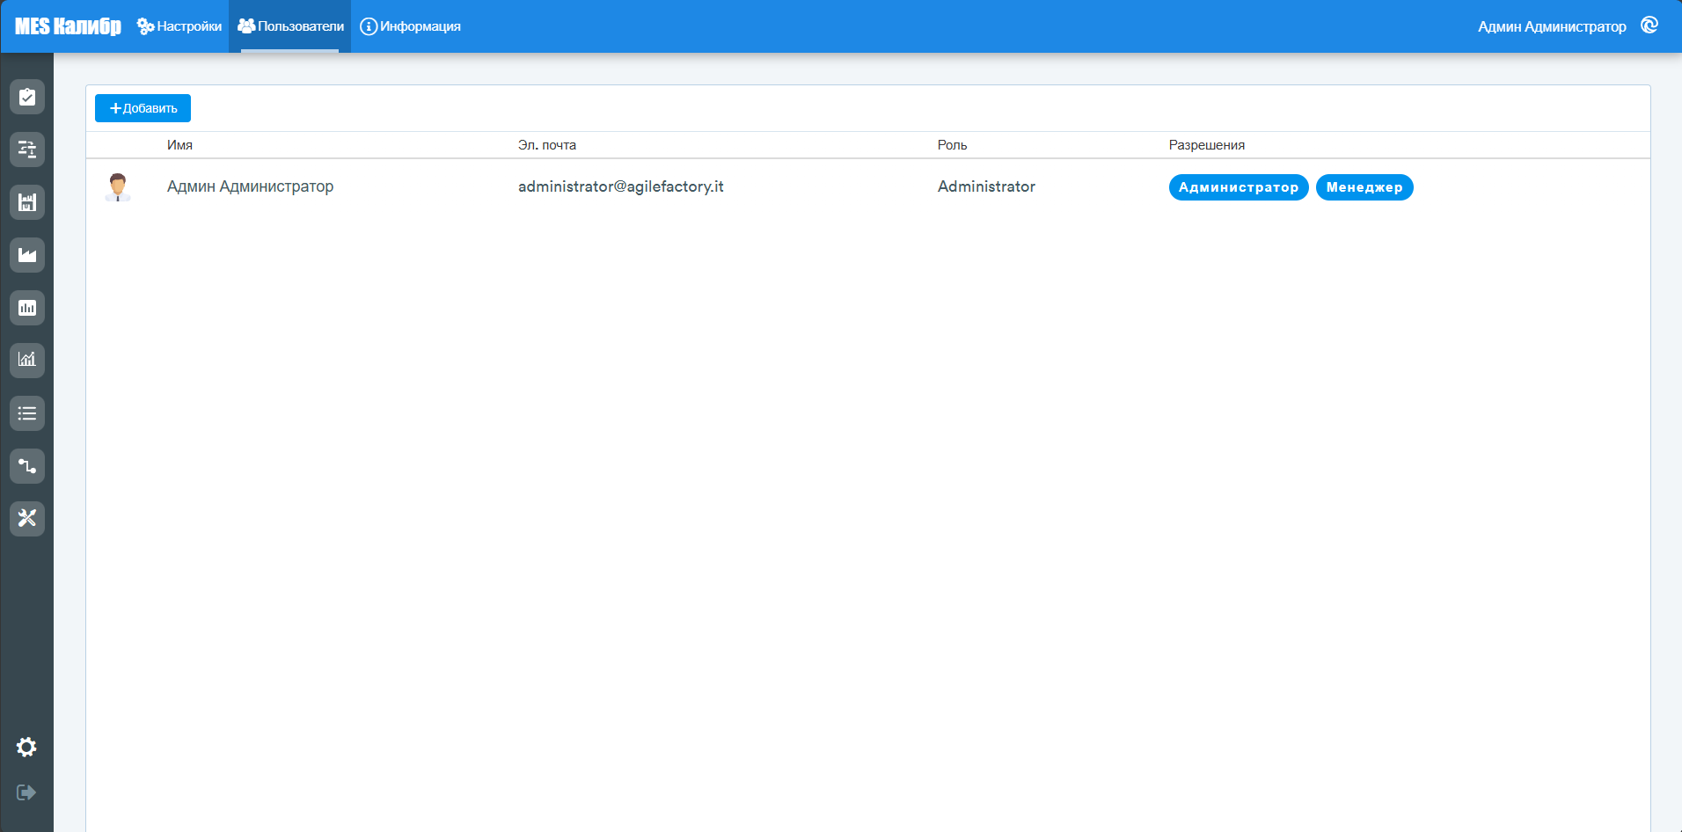Screen dimensions: 1682x832
Task: Click the Админ Администратор name in header
Action: pos(1552,26)
